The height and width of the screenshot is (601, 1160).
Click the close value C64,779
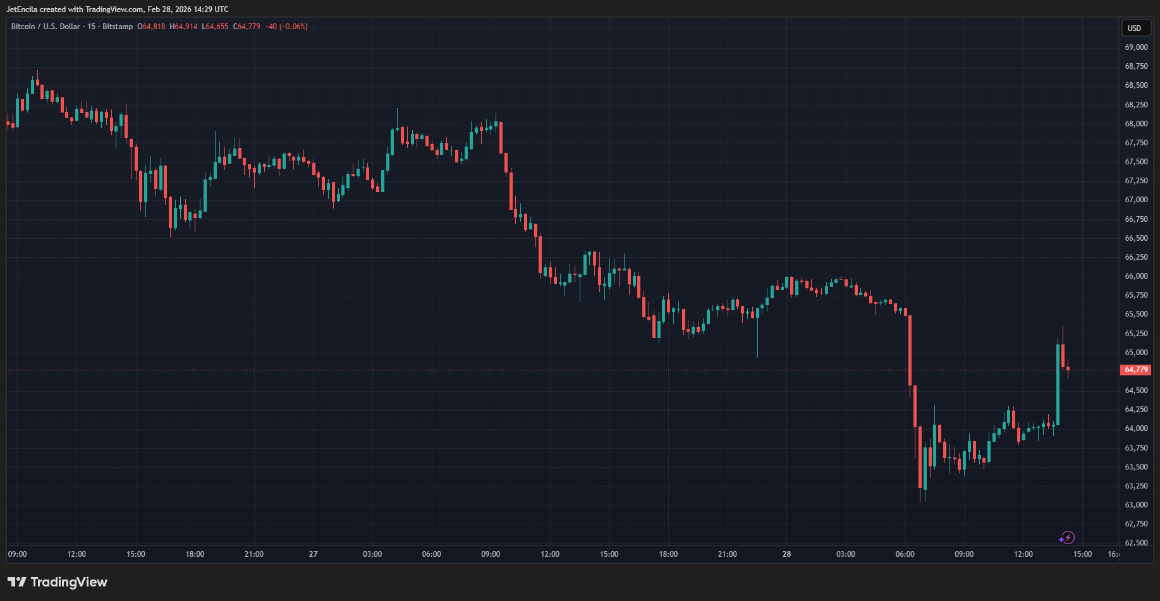[247, 27]
